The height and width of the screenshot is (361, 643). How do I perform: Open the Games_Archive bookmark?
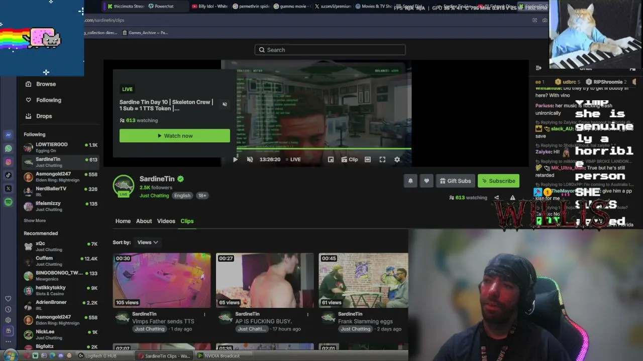145,33
